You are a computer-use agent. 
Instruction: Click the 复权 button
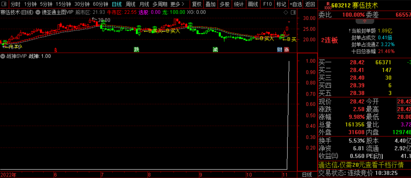(197, 4)
